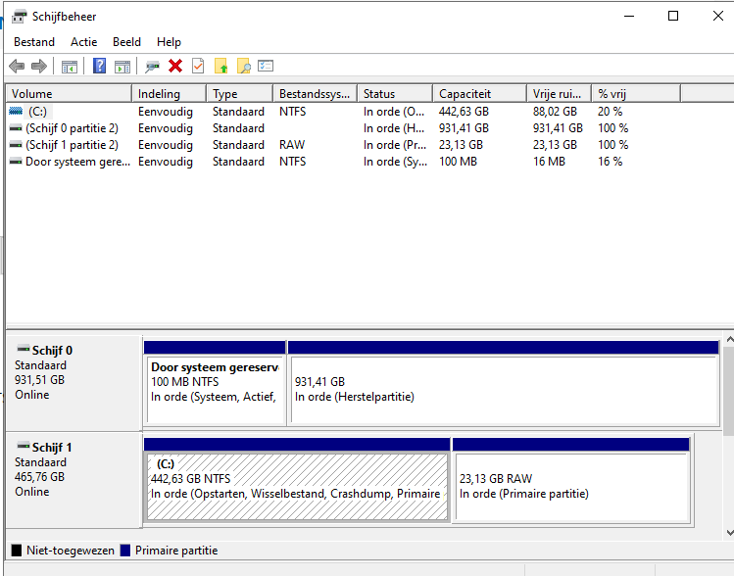Click the 88,02 GB free space cell

coord(555,112)
